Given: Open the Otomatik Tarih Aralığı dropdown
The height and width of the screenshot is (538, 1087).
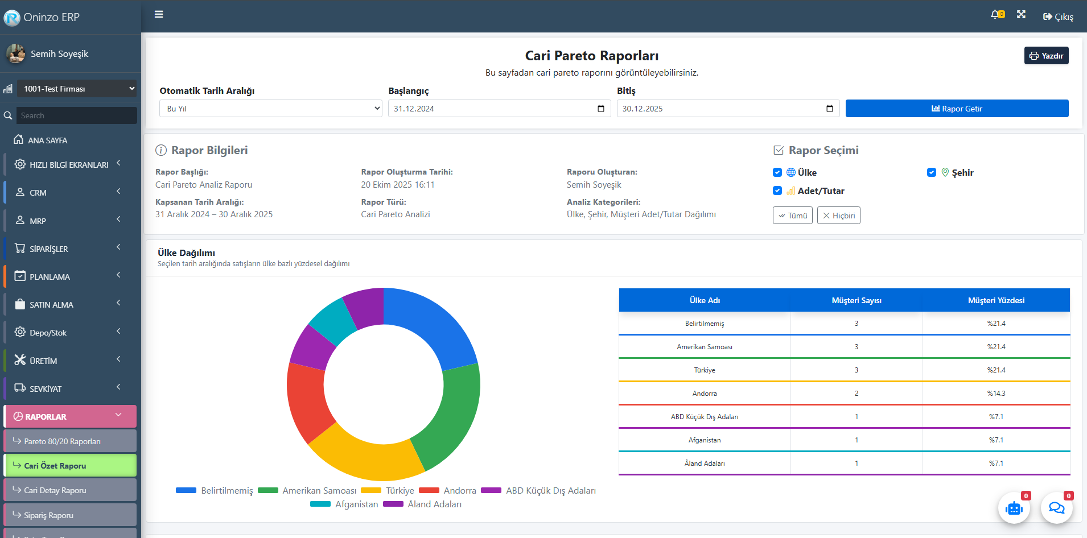Looking at the screenshot, I should [271, 109].
